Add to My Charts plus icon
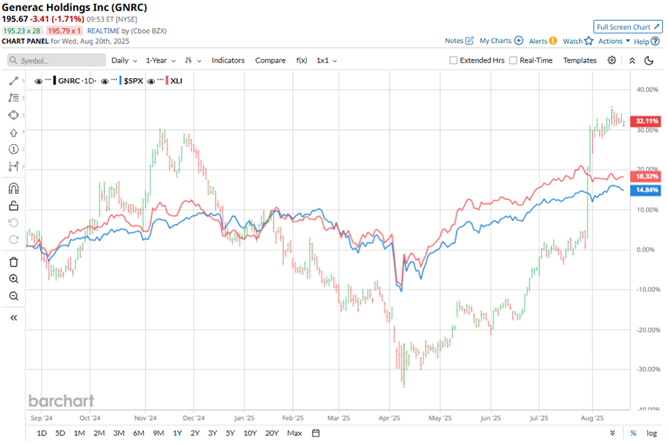This screenshot has width=668, height=444. (x=519, y=41)
